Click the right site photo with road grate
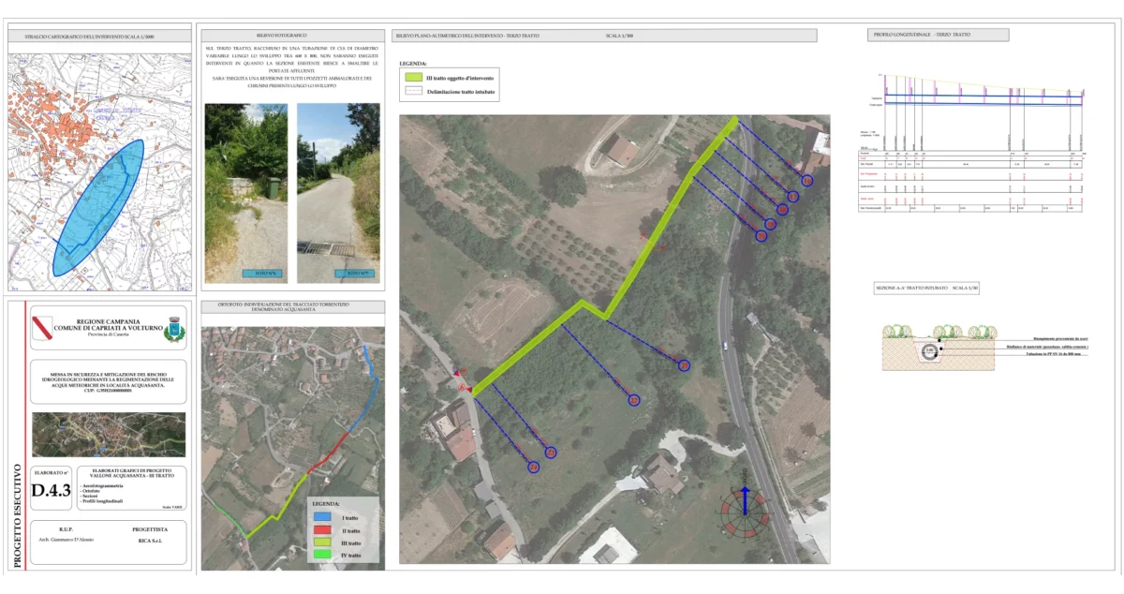The height and width of the screenshot is (594, 1124). tap(338, 193)
